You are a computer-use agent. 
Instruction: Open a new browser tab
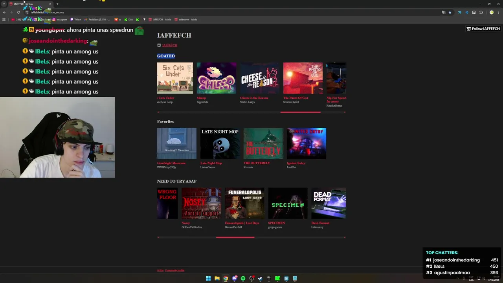click(57, 4)
